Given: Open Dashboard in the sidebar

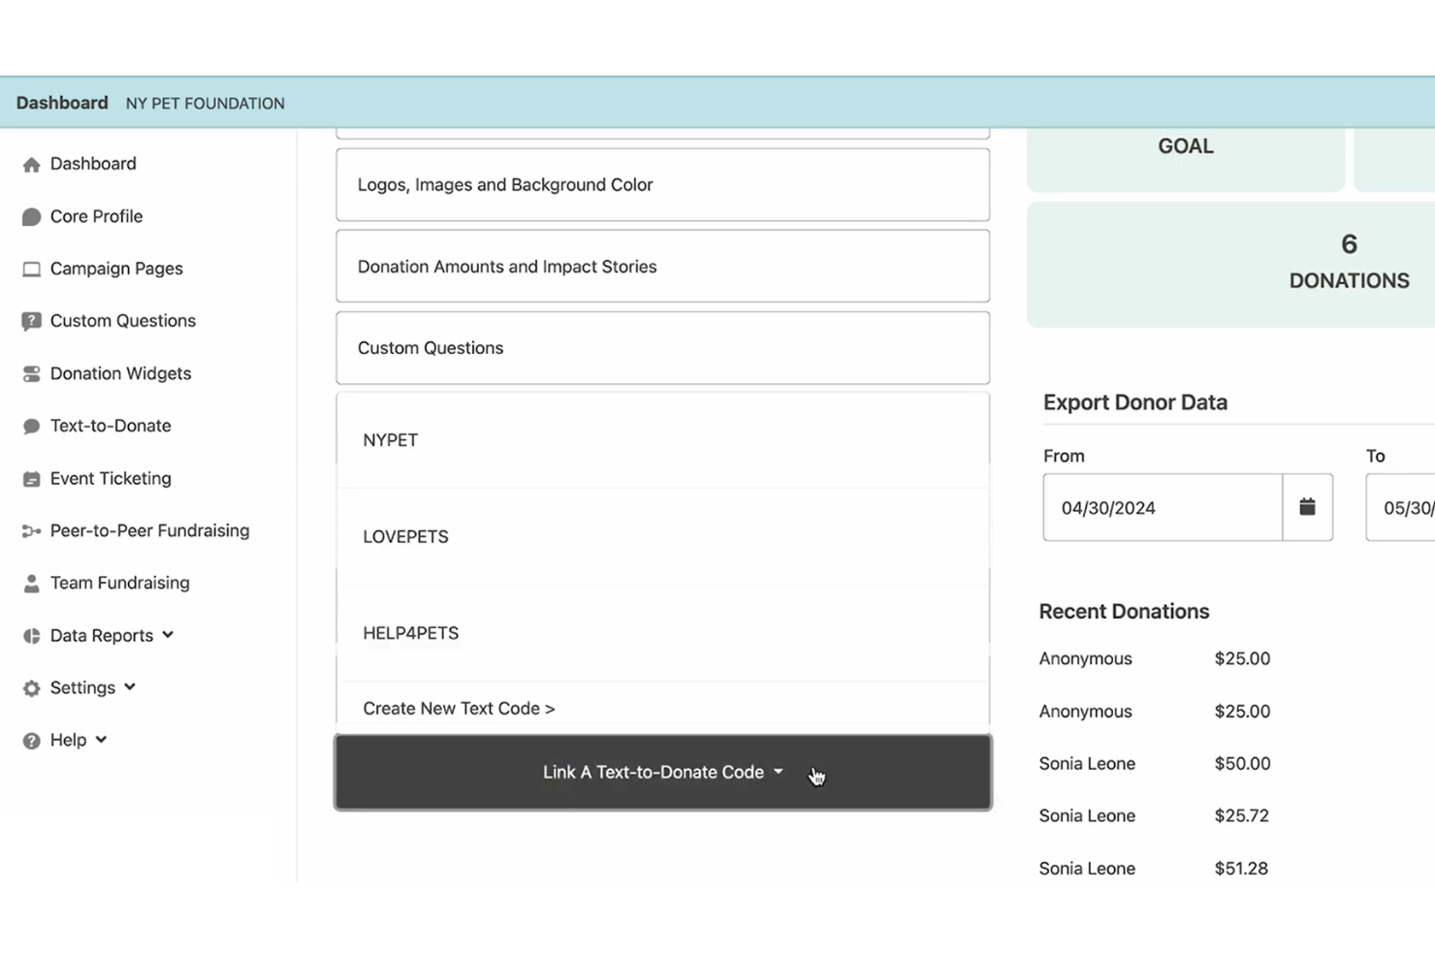Looking at the screenshot, I should [x=93, y=164].
